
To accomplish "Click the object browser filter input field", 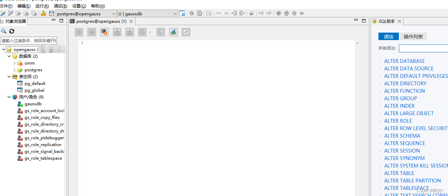I will click(29, 41).
